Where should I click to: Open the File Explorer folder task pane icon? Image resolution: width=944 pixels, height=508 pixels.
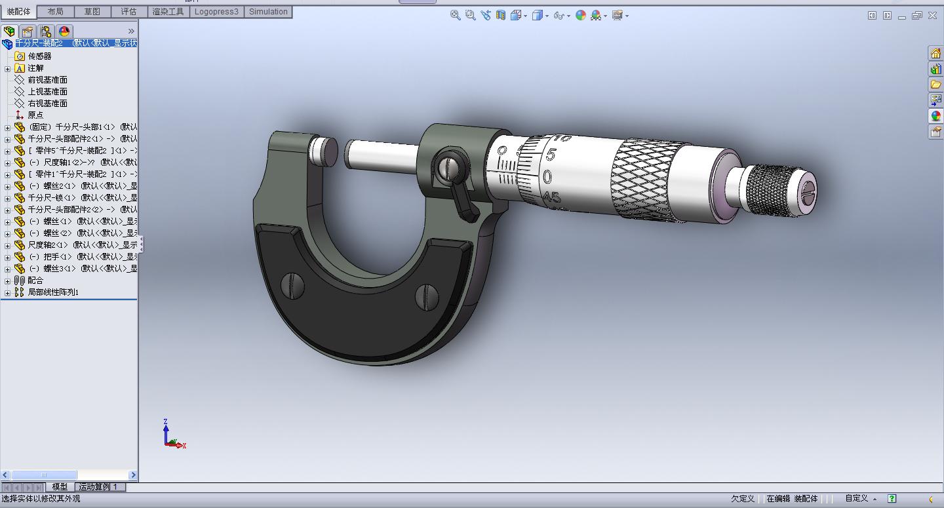click(x=935, y=85)
